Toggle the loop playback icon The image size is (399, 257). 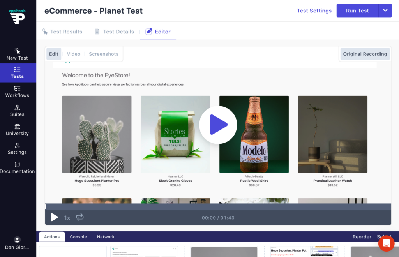(x=79, y=217)
